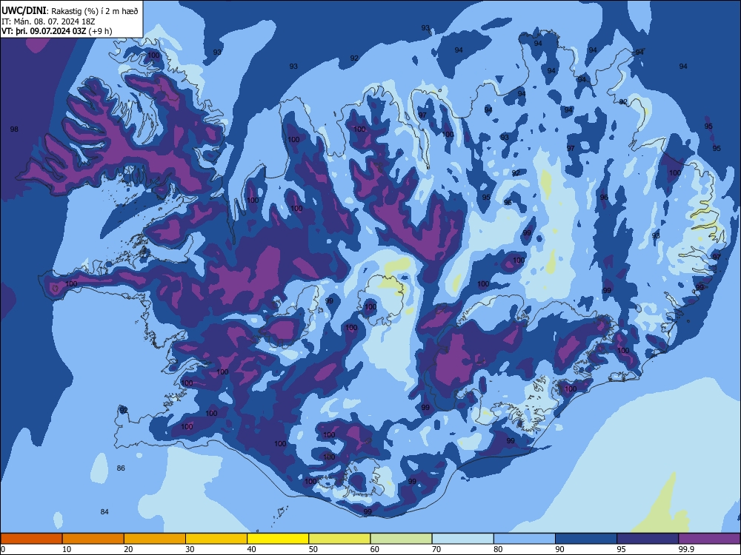Image resolution: width=741 pixels, height=555 pixels.
Task: Click the "84" humidity value in southwest sea
Action: (x=104, y=511)
